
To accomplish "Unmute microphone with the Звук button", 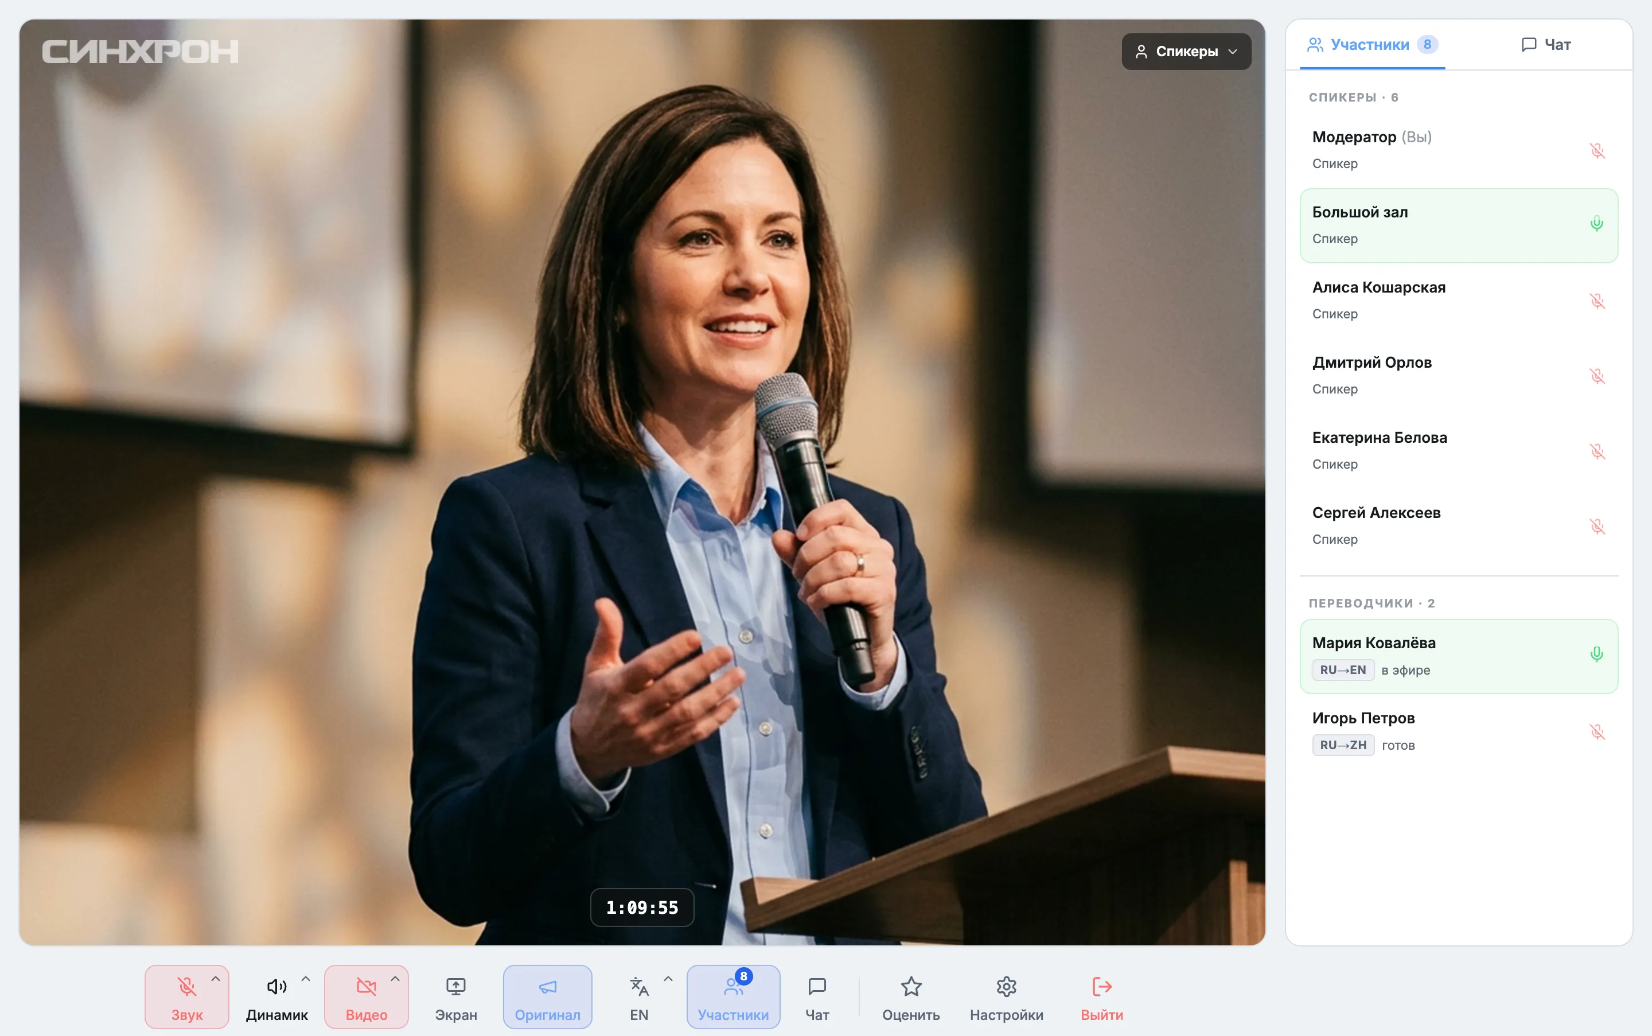I will [x=186, y=997].
